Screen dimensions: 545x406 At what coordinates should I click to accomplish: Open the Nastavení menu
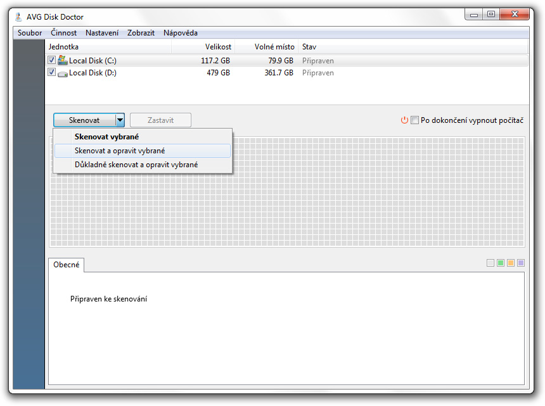tap(102, 33)
